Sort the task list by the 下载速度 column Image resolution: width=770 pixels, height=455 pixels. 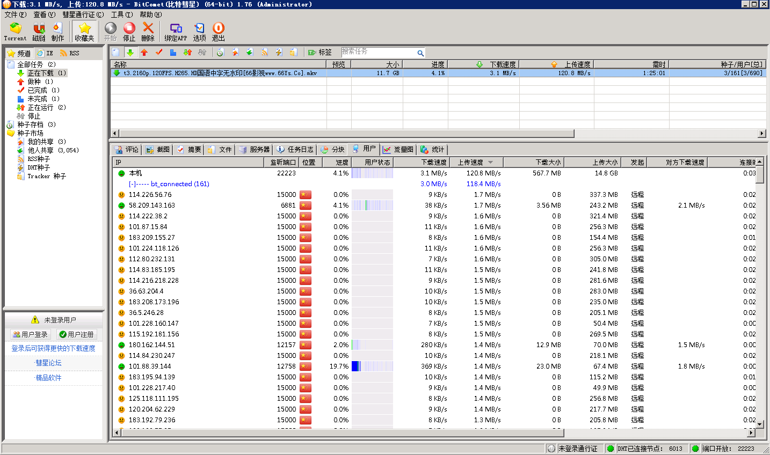[483, 64]
